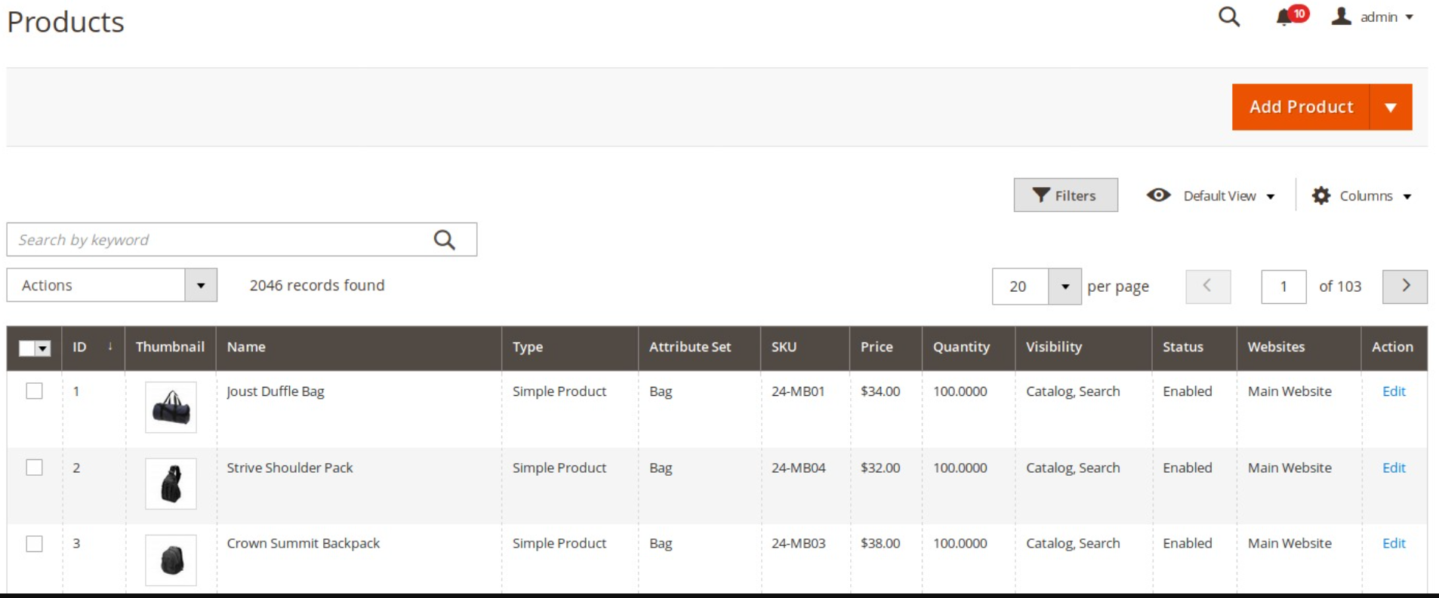
Task: Click the Joust Duffle Bag thumbnail image
Action: 171,407
